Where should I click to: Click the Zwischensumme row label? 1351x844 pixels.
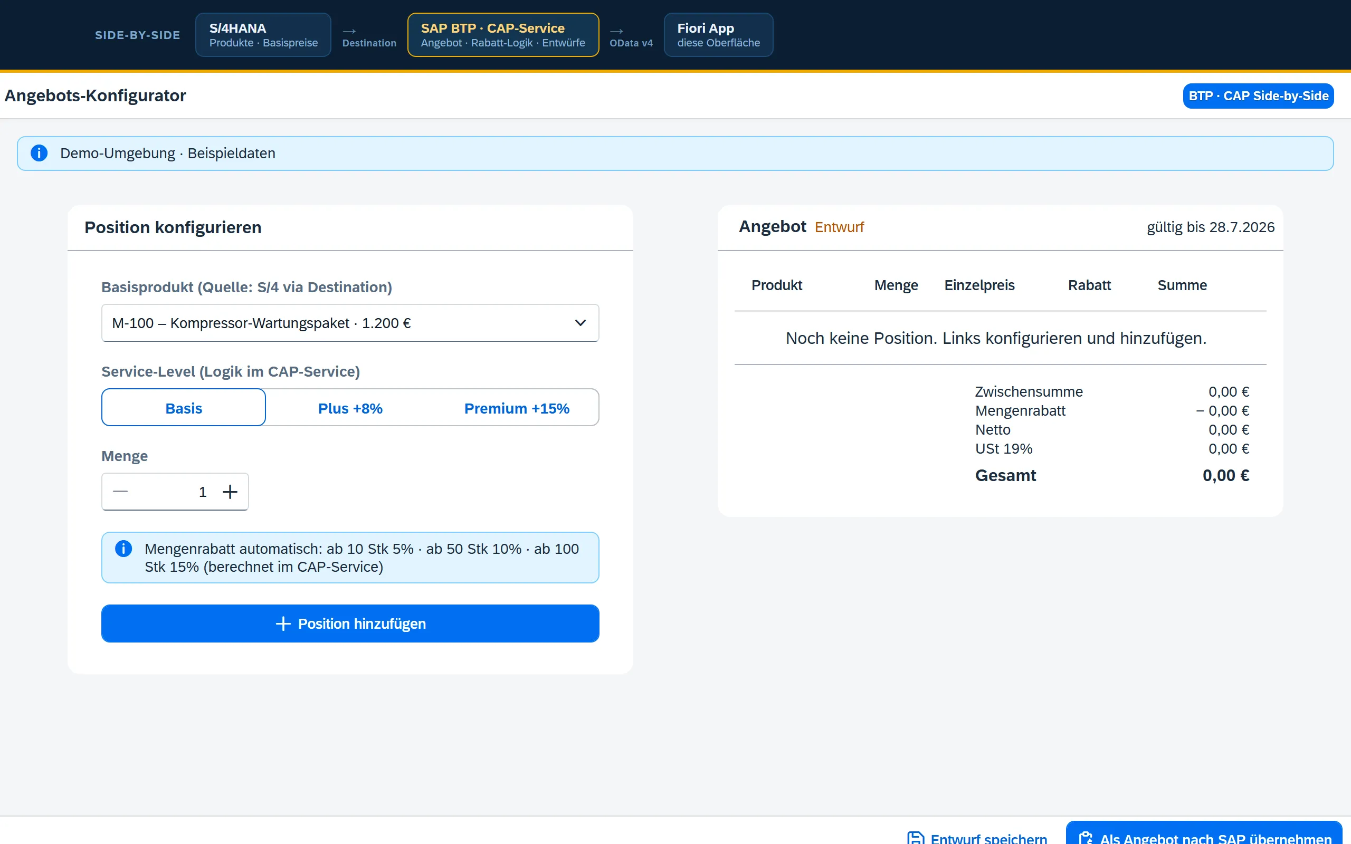click(x=1029, y=392)
